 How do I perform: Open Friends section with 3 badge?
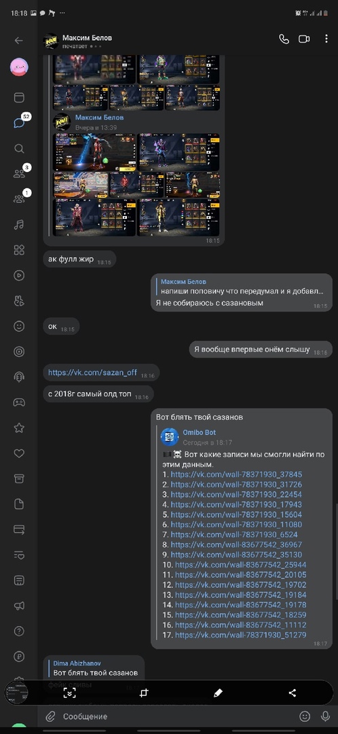pyautogui.click(x=19, y=174)
